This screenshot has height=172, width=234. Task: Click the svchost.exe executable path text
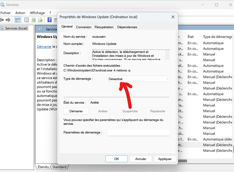click(97, 70)
